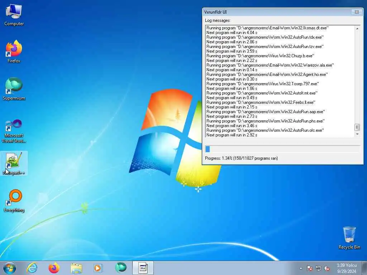
Task: Open Supermium from the taskbar
Action: click(x=121, y=267)
